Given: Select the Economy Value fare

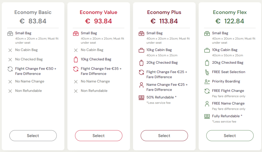Looking at the screenshot, I should coord(99,136).
